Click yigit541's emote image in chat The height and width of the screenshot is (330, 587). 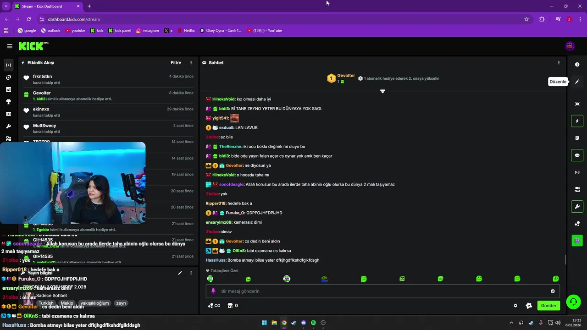[234, 118]
